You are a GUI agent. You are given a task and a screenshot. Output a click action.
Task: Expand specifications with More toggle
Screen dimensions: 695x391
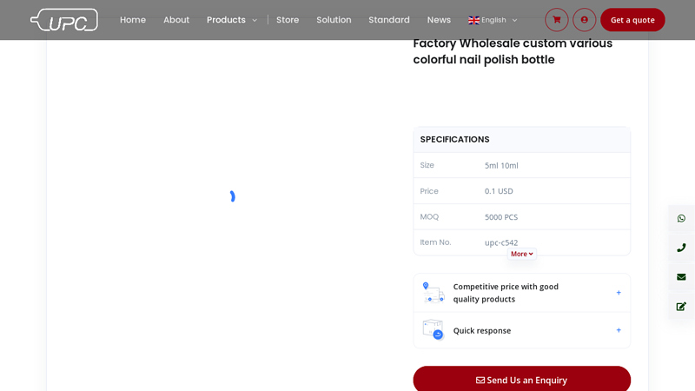pos(522,254)
